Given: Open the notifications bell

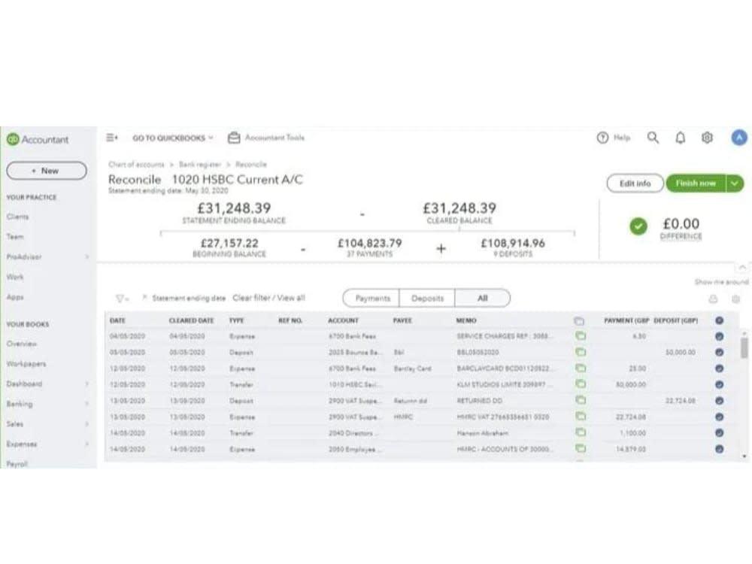Looking at the screenshot, I should pos(680,138).
